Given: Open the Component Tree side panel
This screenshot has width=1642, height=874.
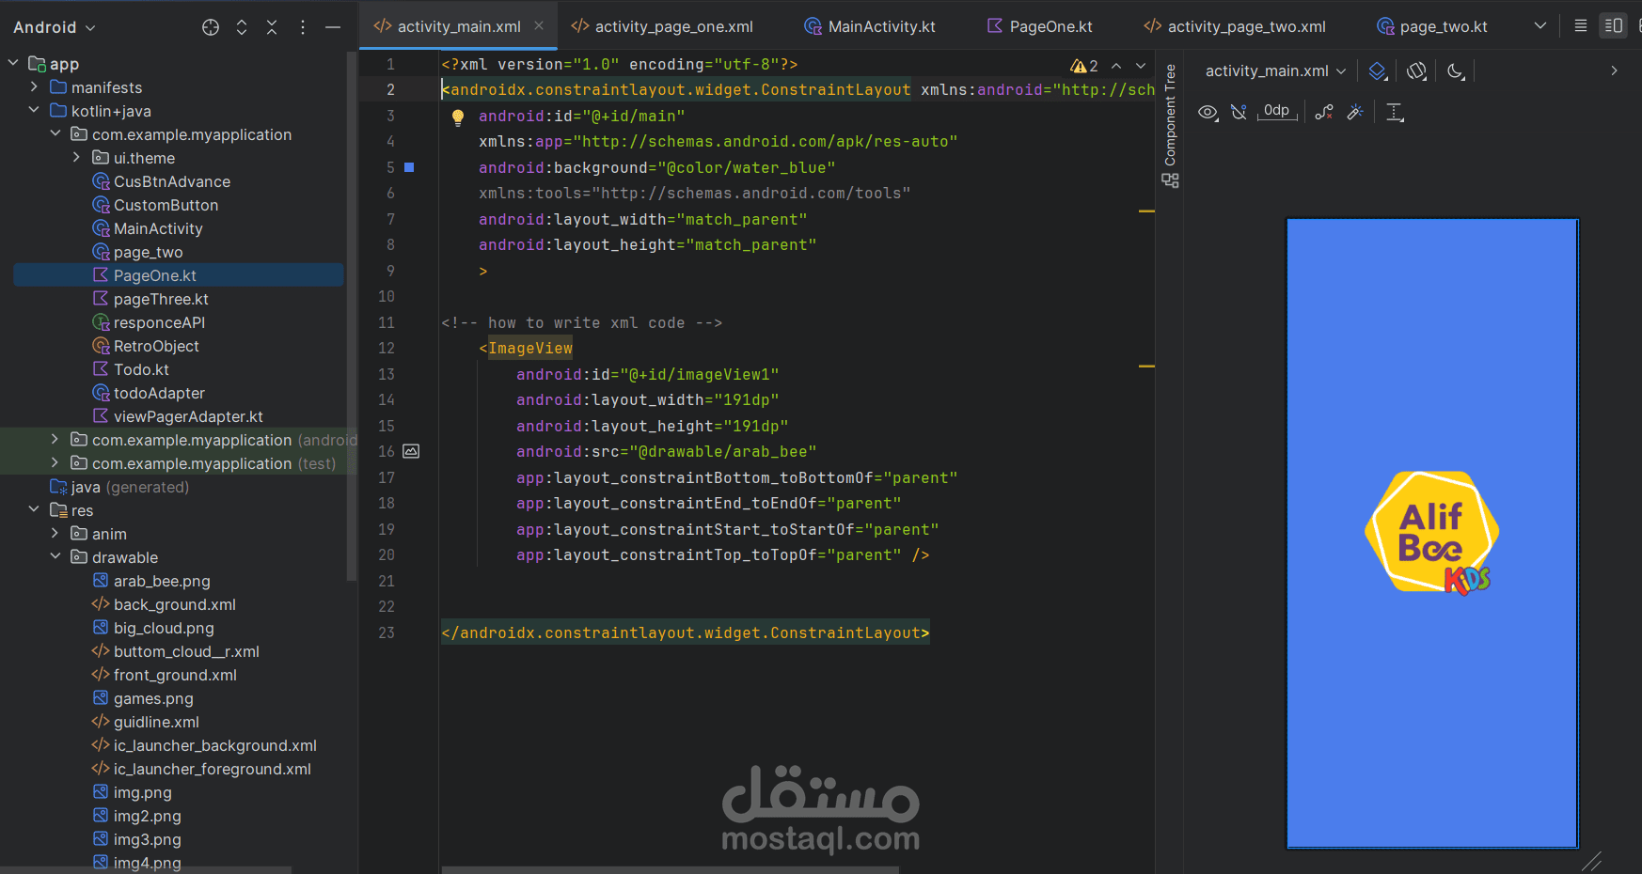Looking at the screenshot, I should (x=1170, y=125).
